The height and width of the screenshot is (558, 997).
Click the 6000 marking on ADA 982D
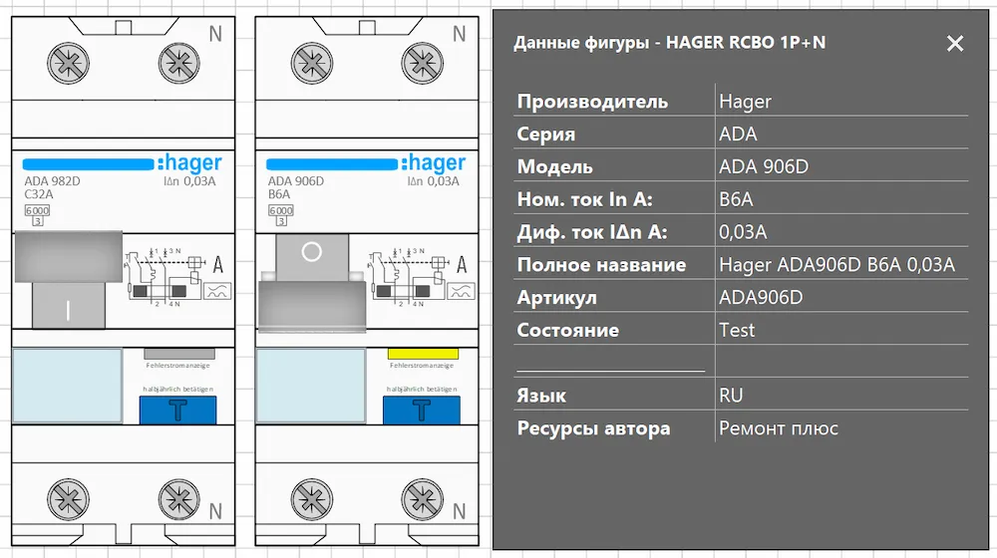point(37,211)
